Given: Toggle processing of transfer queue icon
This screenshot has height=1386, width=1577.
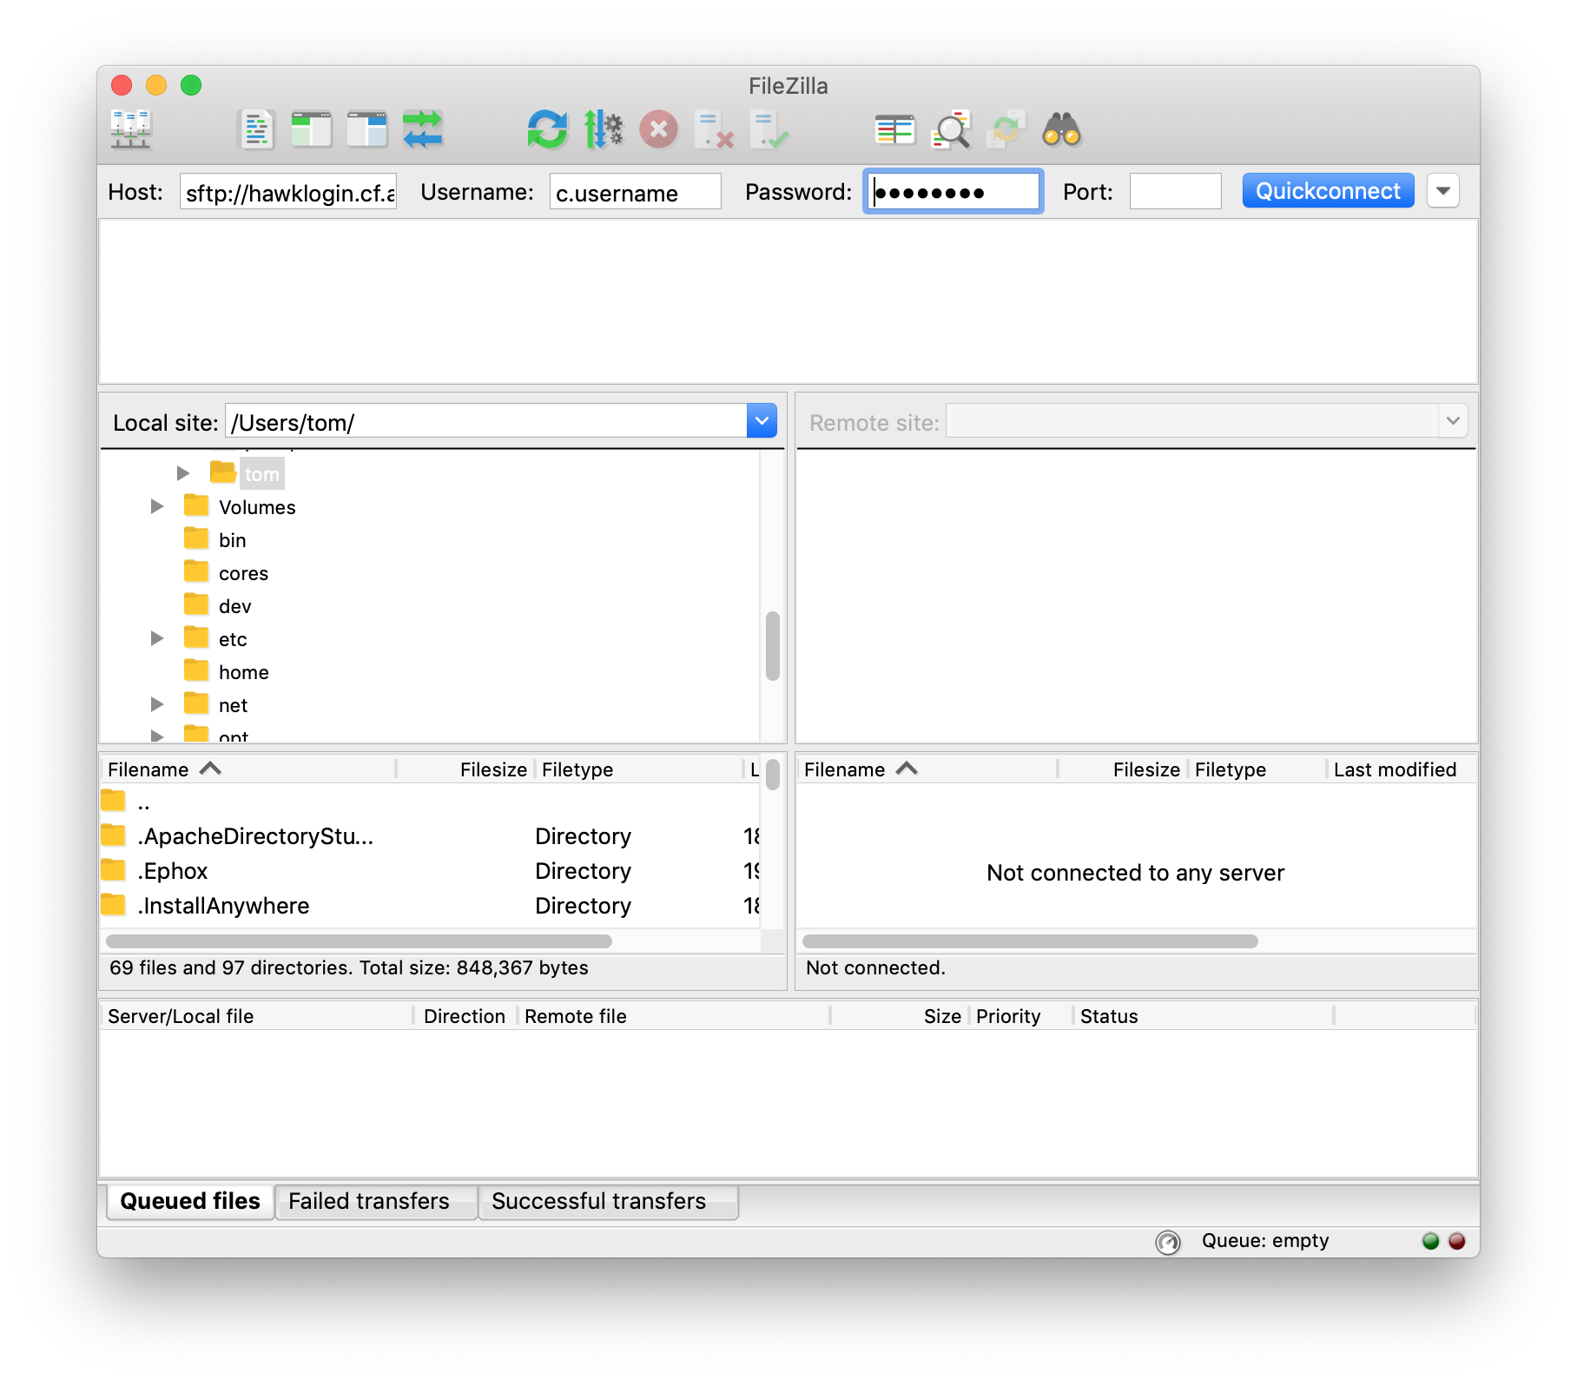Looking at the screenshot, I should click(x=604, y=130).
